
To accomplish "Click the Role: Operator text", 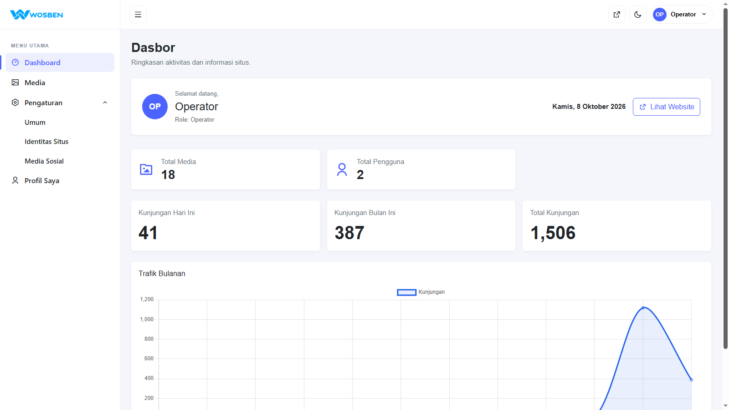I will (195, 120).
